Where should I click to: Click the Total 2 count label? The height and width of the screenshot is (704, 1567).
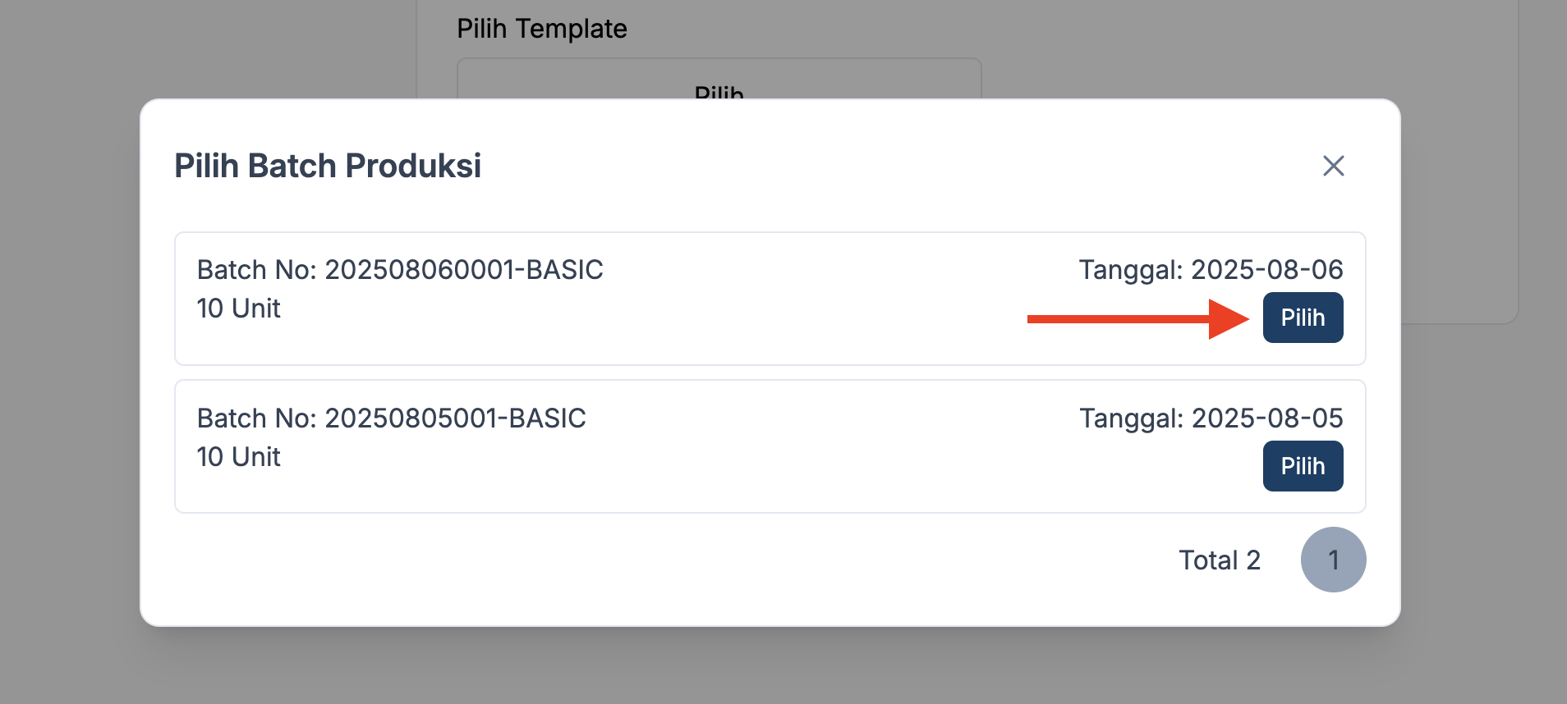click(x=1219, y=560)
